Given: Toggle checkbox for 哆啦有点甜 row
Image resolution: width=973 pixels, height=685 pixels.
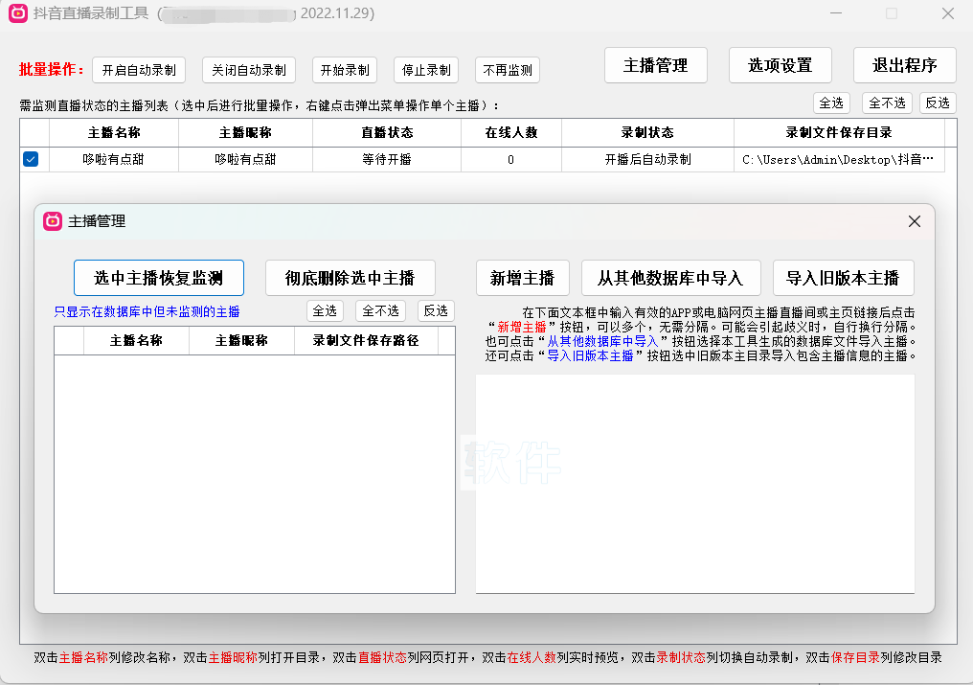Looking at the screenshot, I should tap(31, 160).
